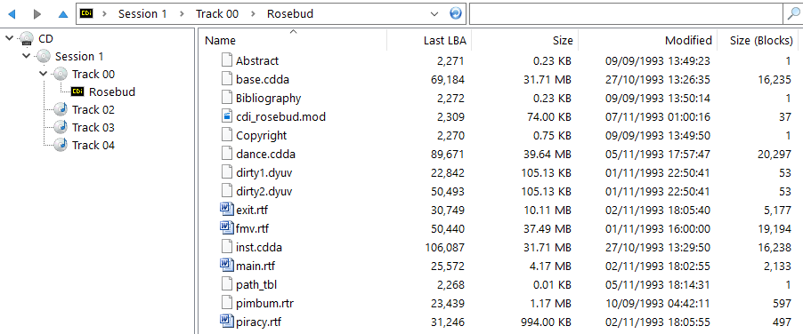
Task: Collapse the Track 00 tree node
Action: click(x=44, y=74)
